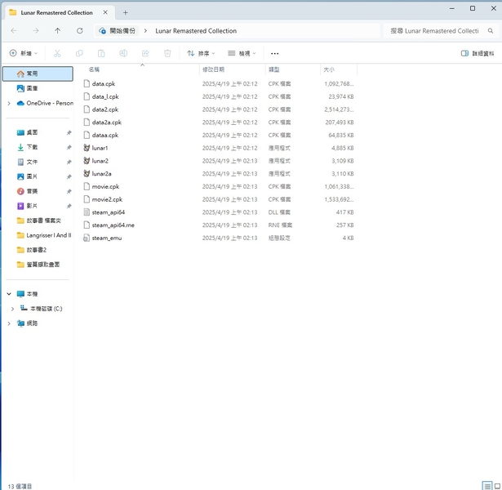Viewport: 502px width, 490px height.
Task: Close the Lunar Remastered Collection tab
Action: point(105,12)
